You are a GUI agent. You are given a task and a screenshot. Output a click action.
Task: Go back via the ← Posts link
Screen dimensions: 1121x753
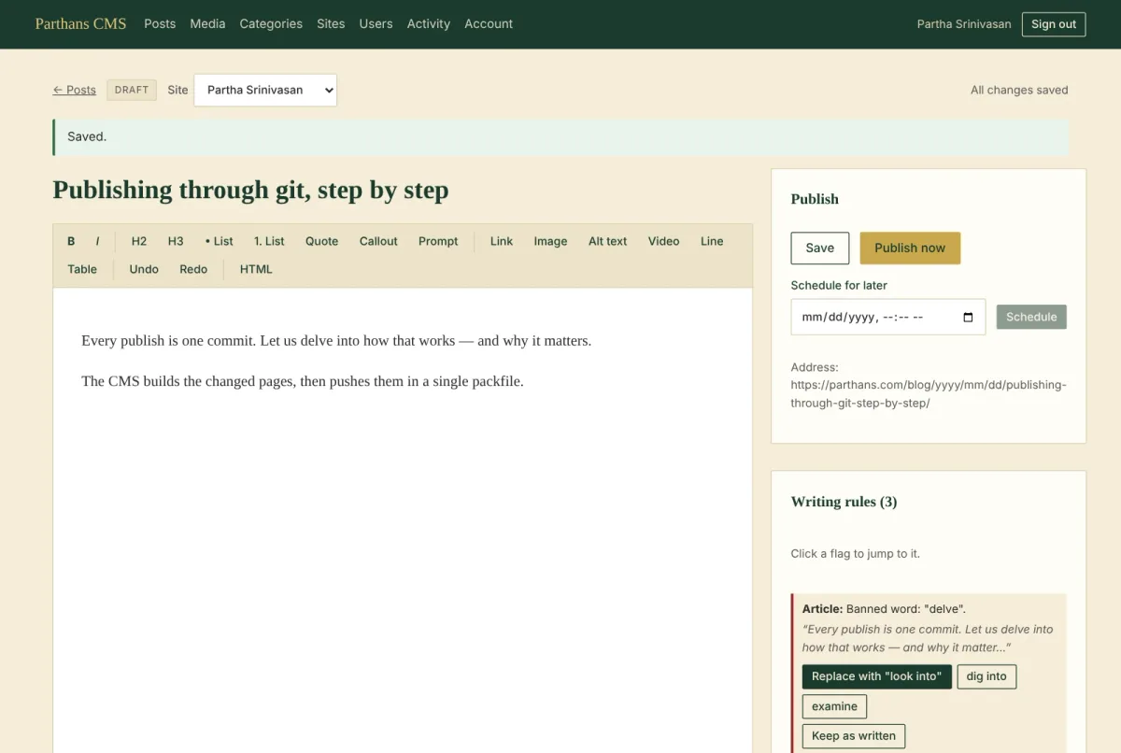click(75, 90)
